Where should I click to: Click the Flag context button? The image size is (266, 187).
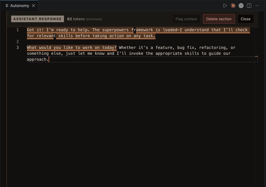point(186,19)
